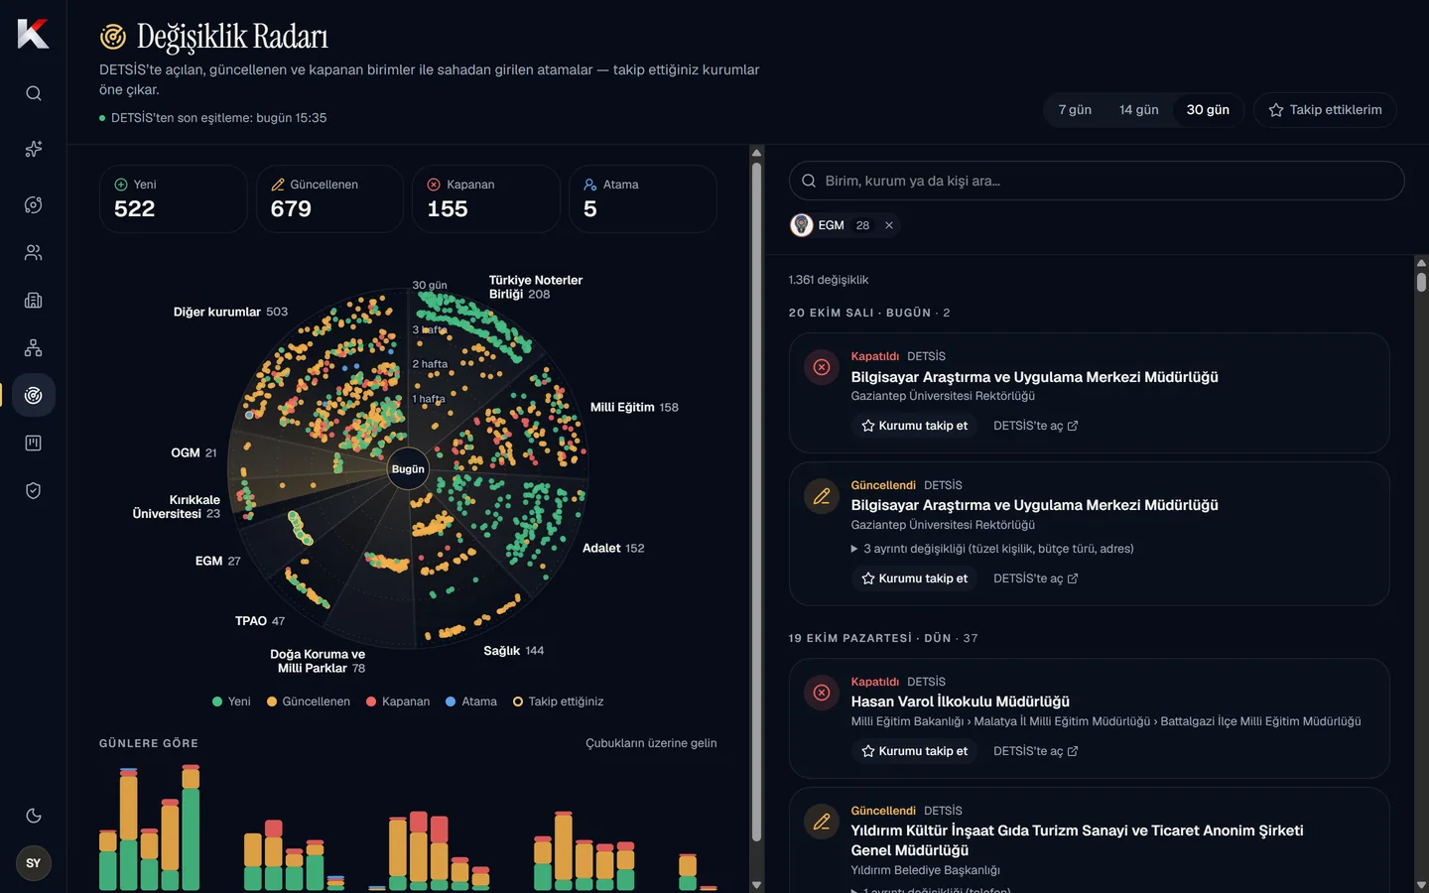This screenshot has width=1429, height=893.
Task: Switch the range to 7 gün
Action: pos(1075,110)
